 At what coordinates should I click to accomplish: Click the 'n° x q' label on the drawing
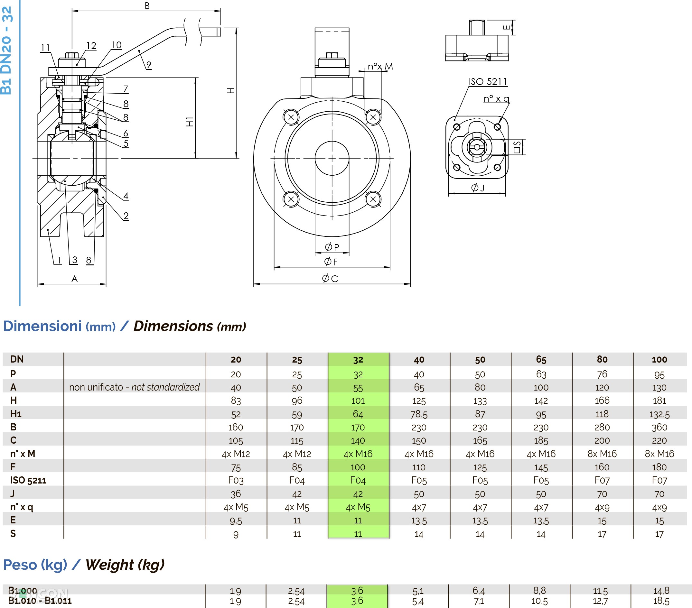pos(496,98)
